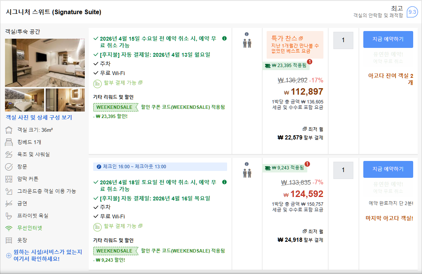Click the installment payment icon in first offer
Image resolution: width=422 pixels, height=274 pixels.
pyautogui.click(x=97, y=83)
